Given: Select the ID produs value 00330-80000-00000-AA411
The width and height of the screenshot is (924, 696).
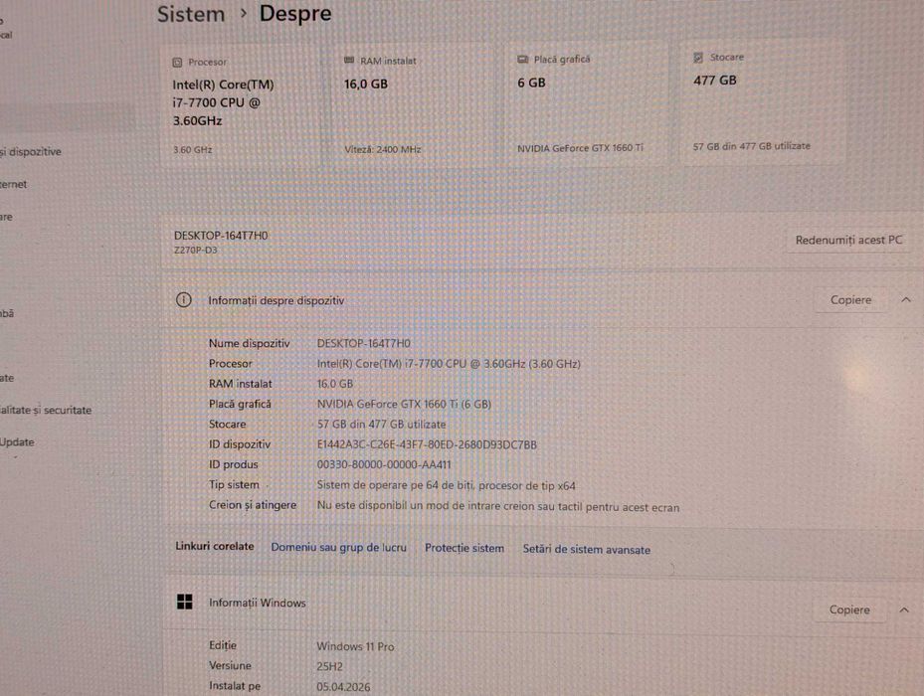Looking at the screenshot, I should click(384, 464).
